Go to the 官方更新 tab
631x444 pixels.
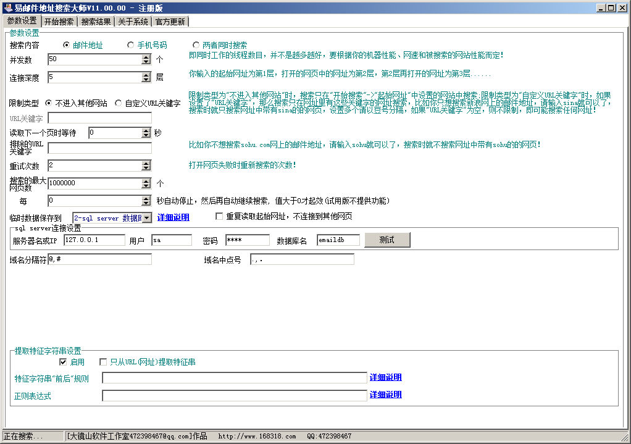pyautogui.click(x=170, y=22)
